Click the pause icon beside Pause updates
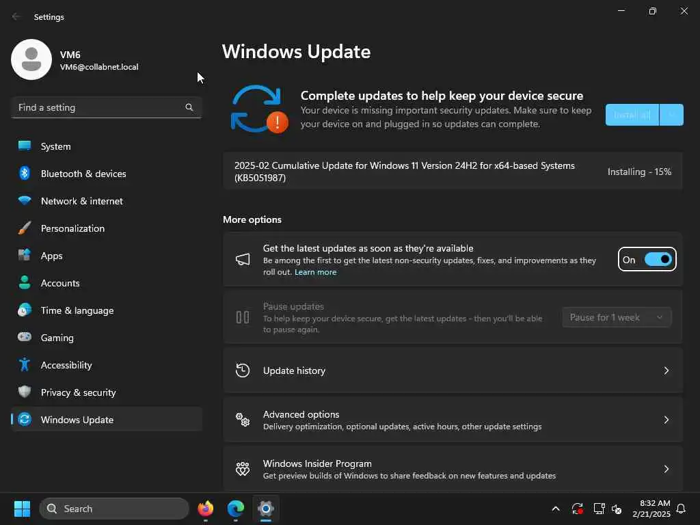Screen dimensions: 700x525 [x=243, y=317]
